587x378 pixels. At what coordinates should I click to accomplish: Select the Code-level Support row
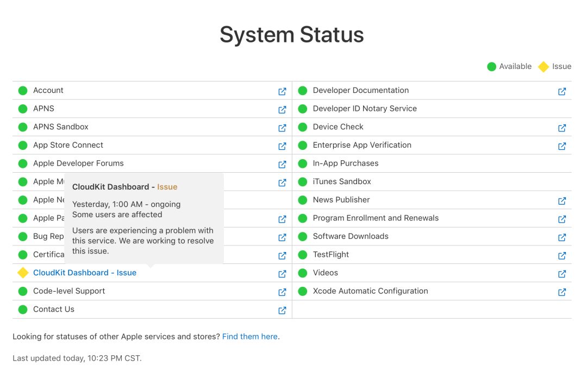[x=69, y=291]
